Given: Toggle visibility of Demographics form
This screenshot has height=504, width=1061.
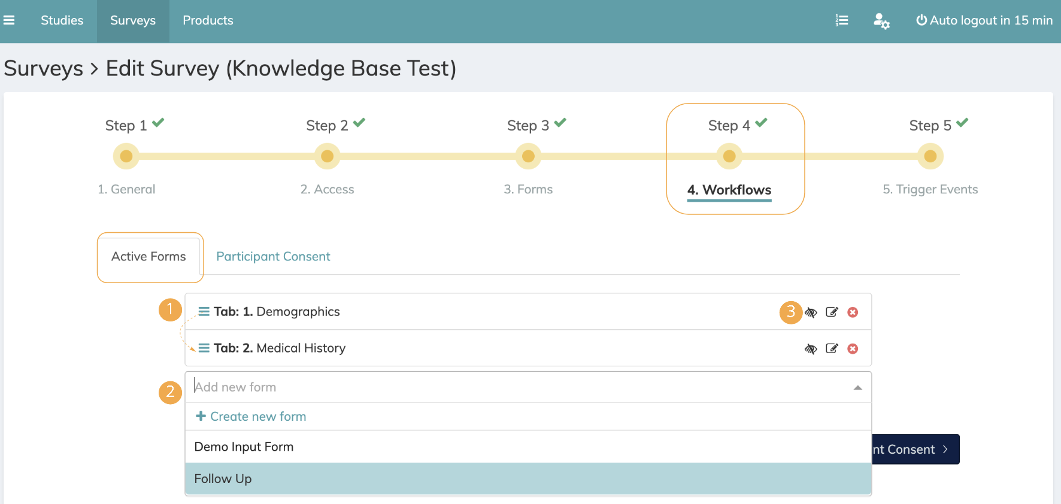Looking at the screenshot, I should pyautogui.click(x=811, y=312).
